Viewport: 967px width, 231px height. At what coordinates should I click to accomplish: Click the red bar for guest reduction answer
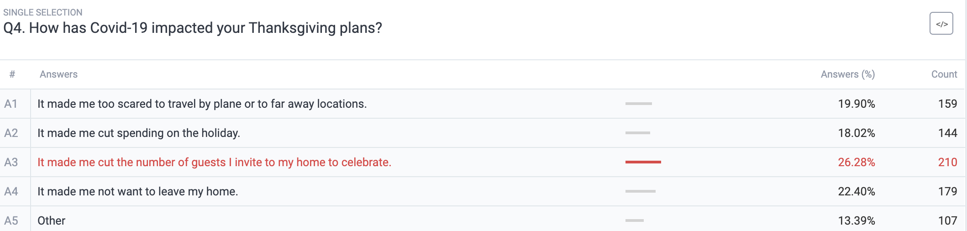[643, 162]
